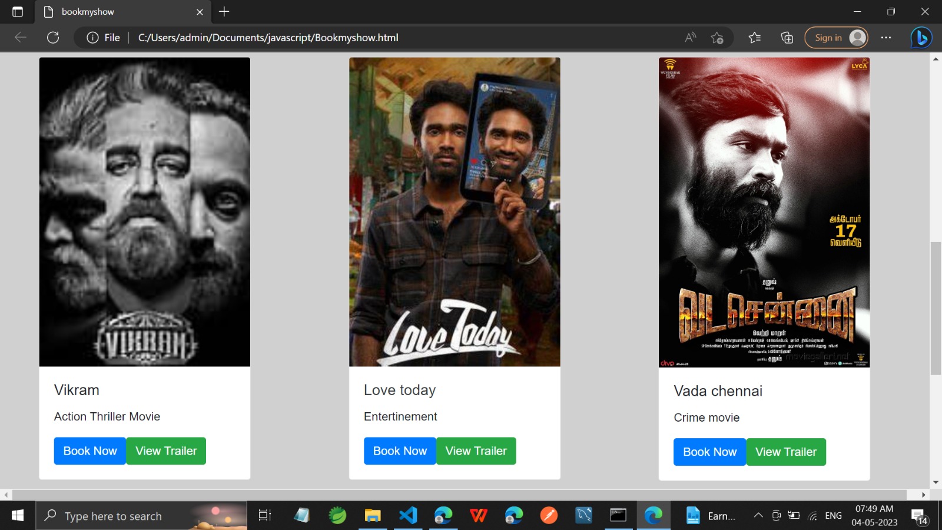Viewport: 942px width, 530px height.
Task: Click the Love Today movie poster
Action: pyautogui.click(x=455, y=212)
